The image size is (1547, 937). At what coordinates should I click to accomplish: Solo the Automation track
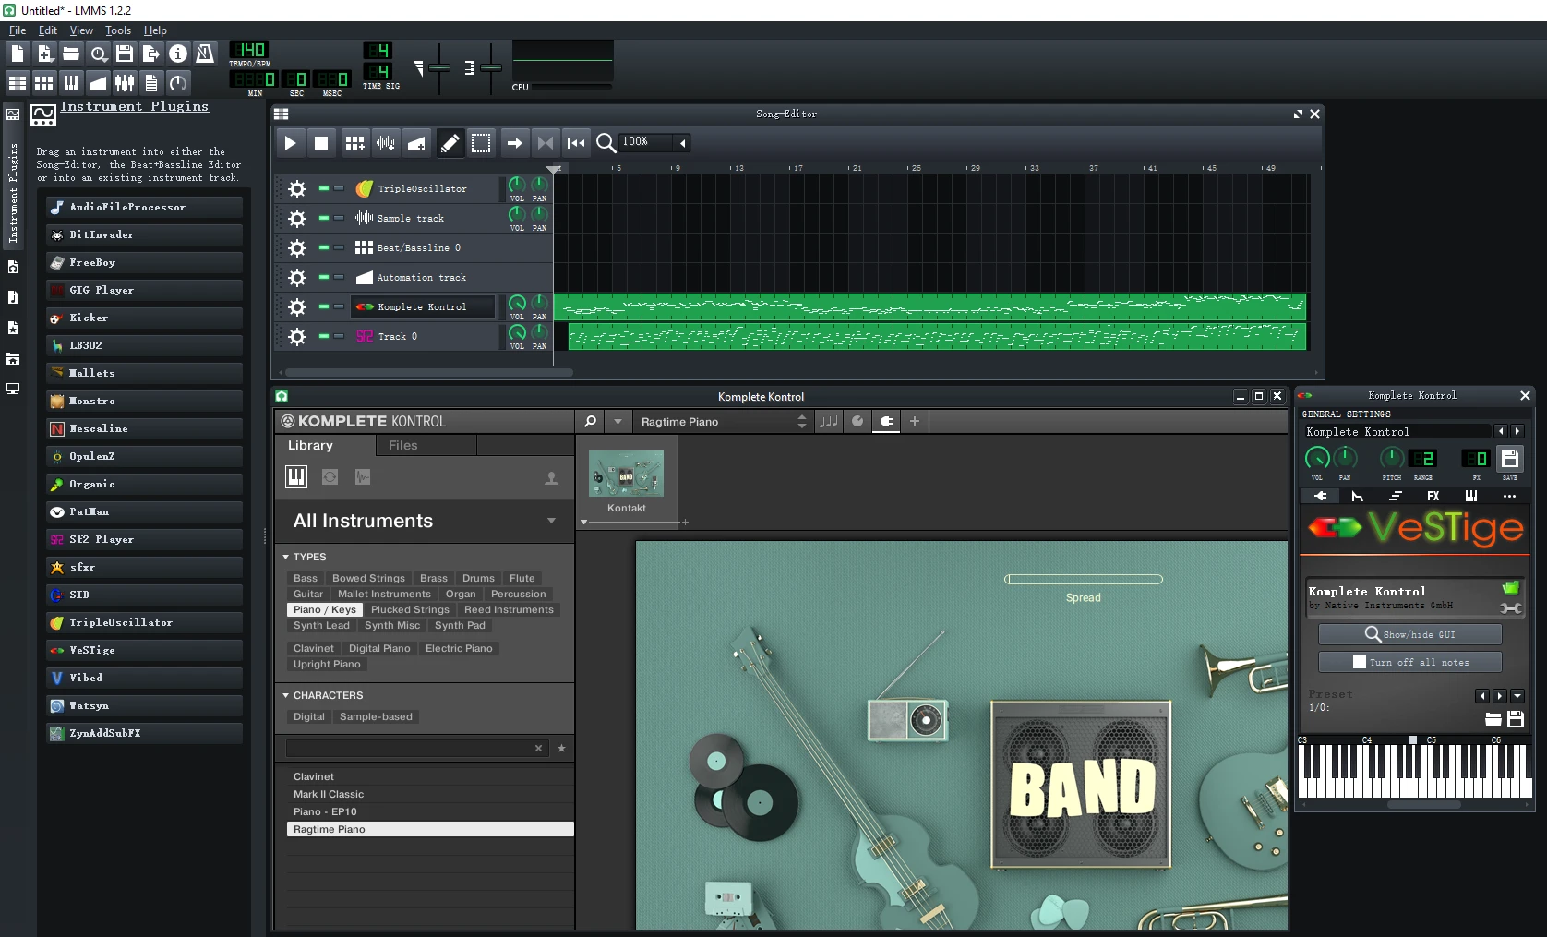339,277
